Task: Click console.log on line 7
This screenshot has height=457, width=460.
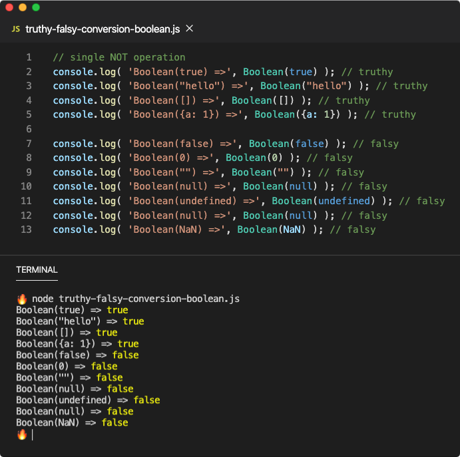Action: tap(85, 144)
